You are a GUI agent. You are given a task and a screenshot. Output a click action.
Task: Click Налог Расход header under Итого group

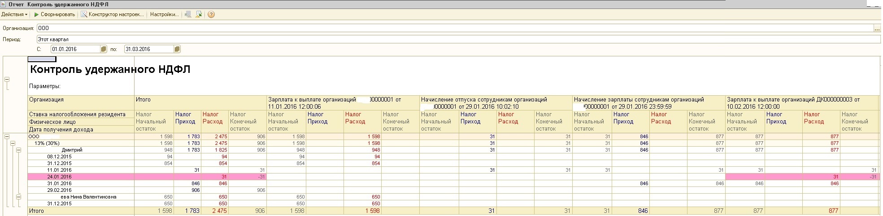click(x=214, y=122)
